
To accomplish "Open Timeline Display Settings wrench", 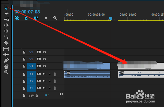I will (x=55, y=18).
